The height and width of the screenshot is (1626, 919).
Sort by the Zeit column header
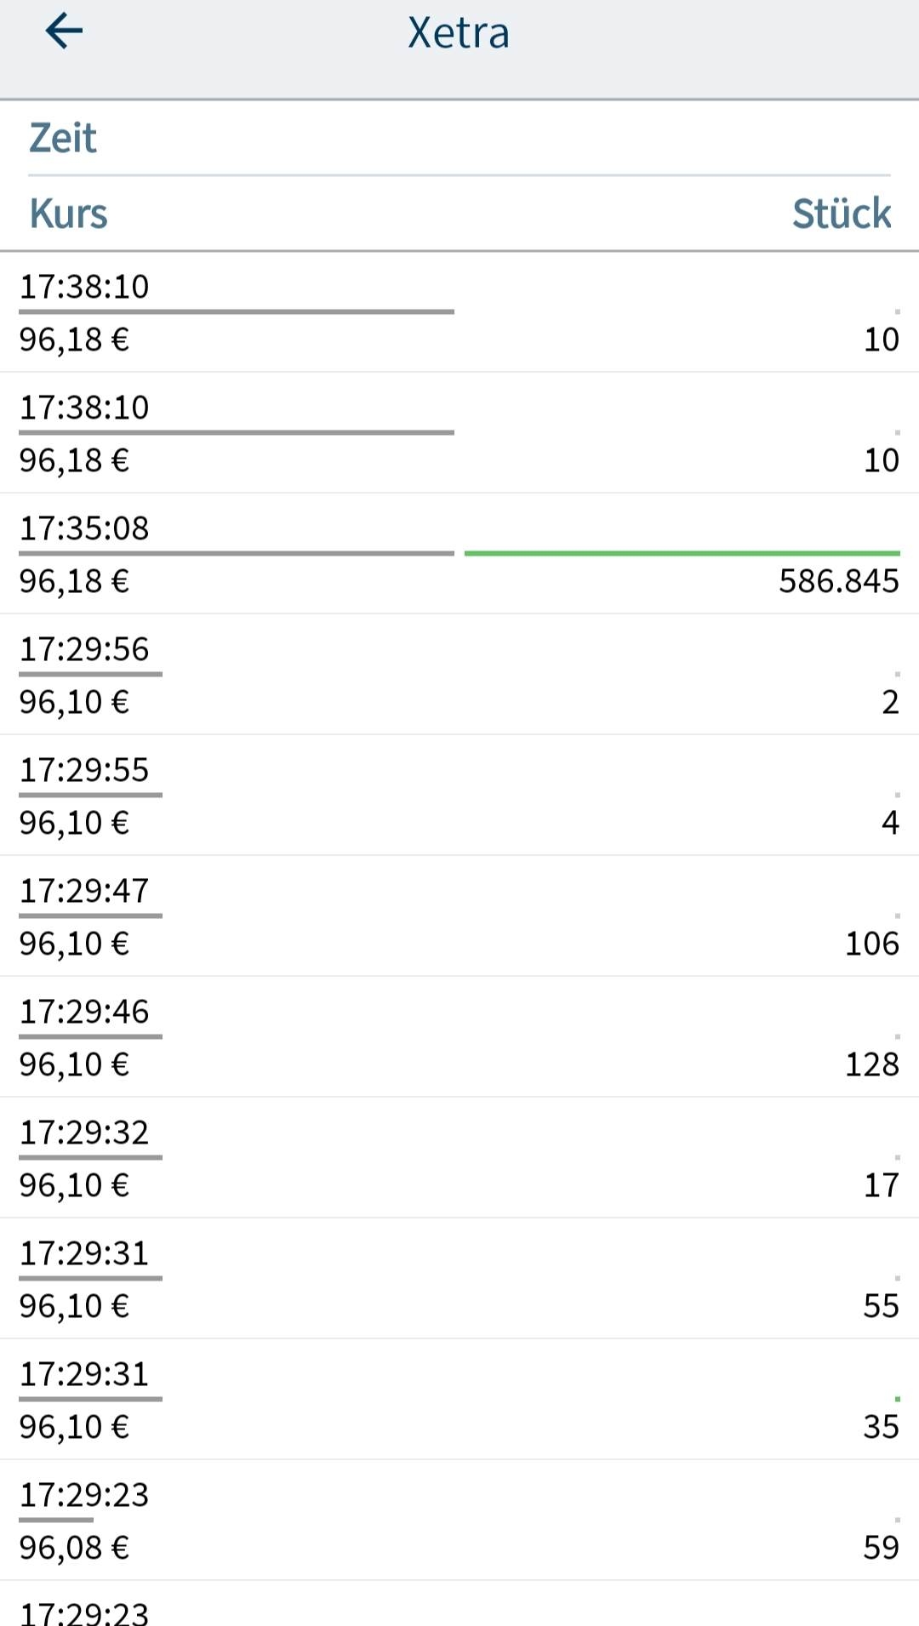point(63,138)
